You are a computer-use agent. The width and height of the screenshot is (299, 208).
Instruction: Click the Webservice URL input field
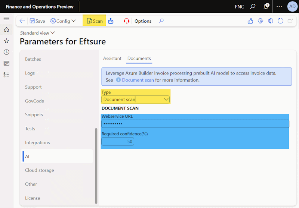(195, 124)
